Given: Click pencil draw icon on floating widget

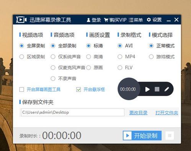Looking at the screenshot, I should click(x=167, y=89).
